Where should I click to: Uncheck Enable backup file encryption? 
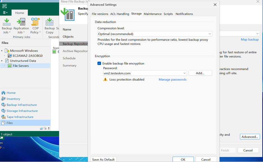tap(99, 64)
